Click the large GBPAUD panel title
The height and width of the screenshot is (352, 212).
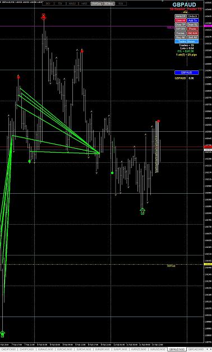coord(185,5)
